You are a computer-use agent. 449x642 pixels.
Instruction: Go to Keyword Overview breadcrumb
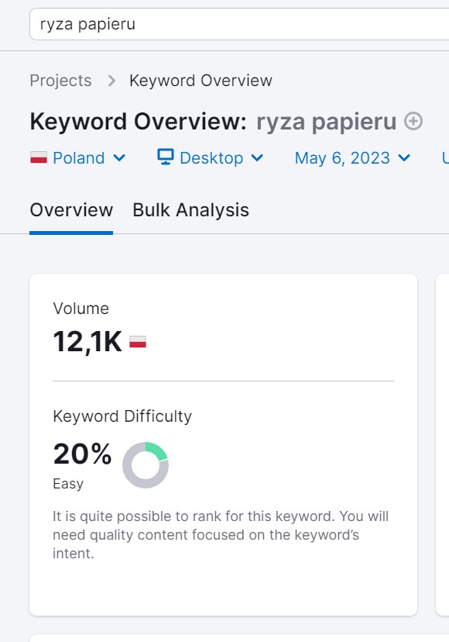click(x=201, y=81)
